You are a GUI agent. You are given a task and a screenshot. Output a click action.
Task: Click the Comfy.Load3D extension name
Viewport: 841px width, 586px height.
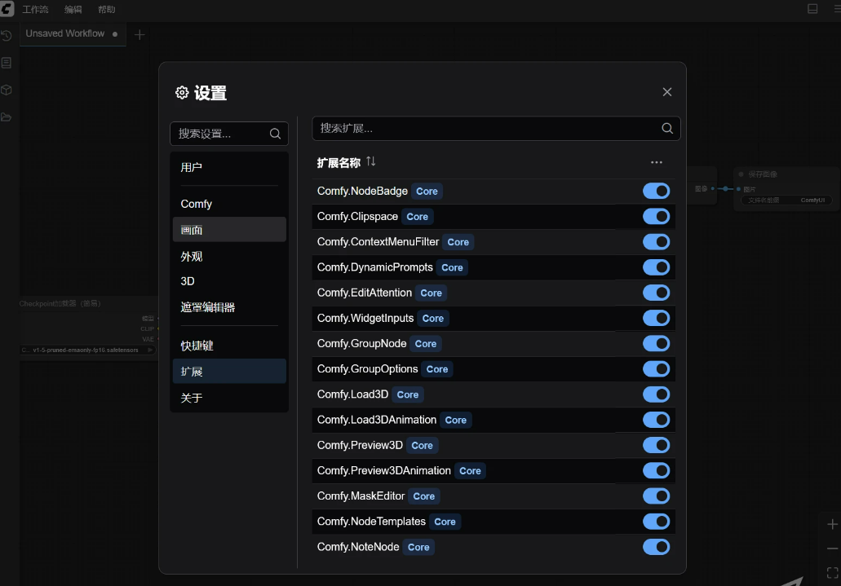[x=352, y=394]
